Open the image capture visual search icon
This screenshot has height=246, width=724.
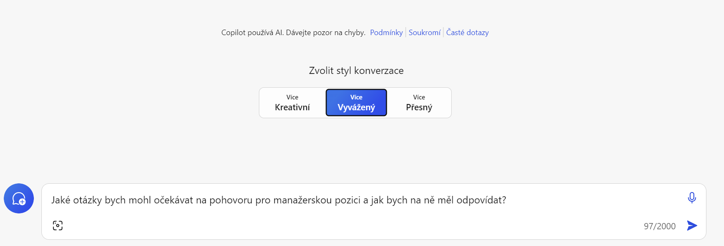pos(58,226)
